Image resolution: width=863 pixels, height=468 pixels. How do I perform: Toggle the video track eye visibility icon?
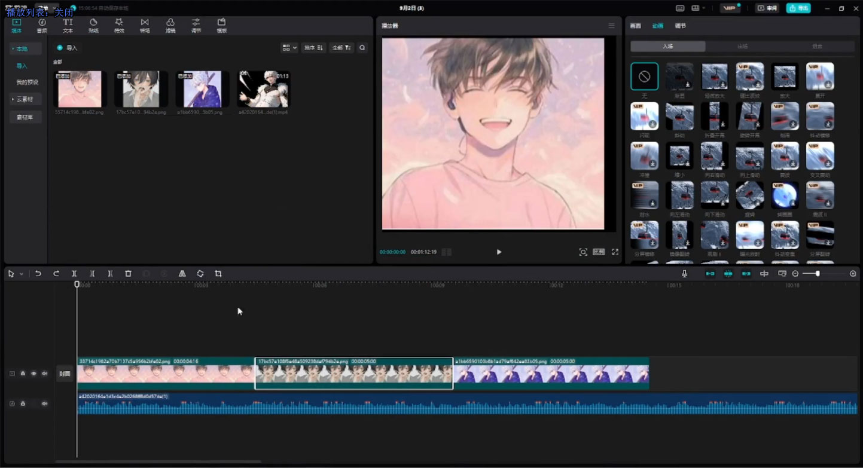[x=33, y=374]
